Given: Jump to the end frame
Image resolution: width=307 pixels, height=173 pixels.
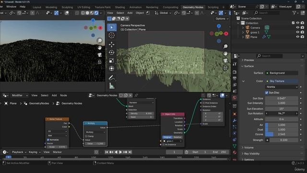Looking at the screenshot, I should point(130,152).
